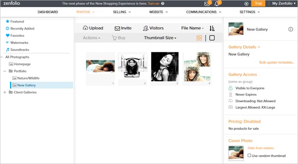
Task: Open the My Zenfolio account menu
Action: pos(284,3)
